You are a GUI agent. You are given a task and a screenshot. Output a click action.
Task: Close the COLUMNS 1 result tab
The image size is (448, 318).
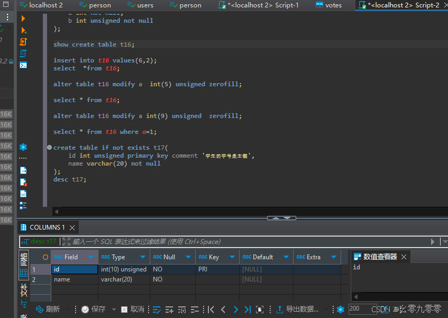point(72,228)
